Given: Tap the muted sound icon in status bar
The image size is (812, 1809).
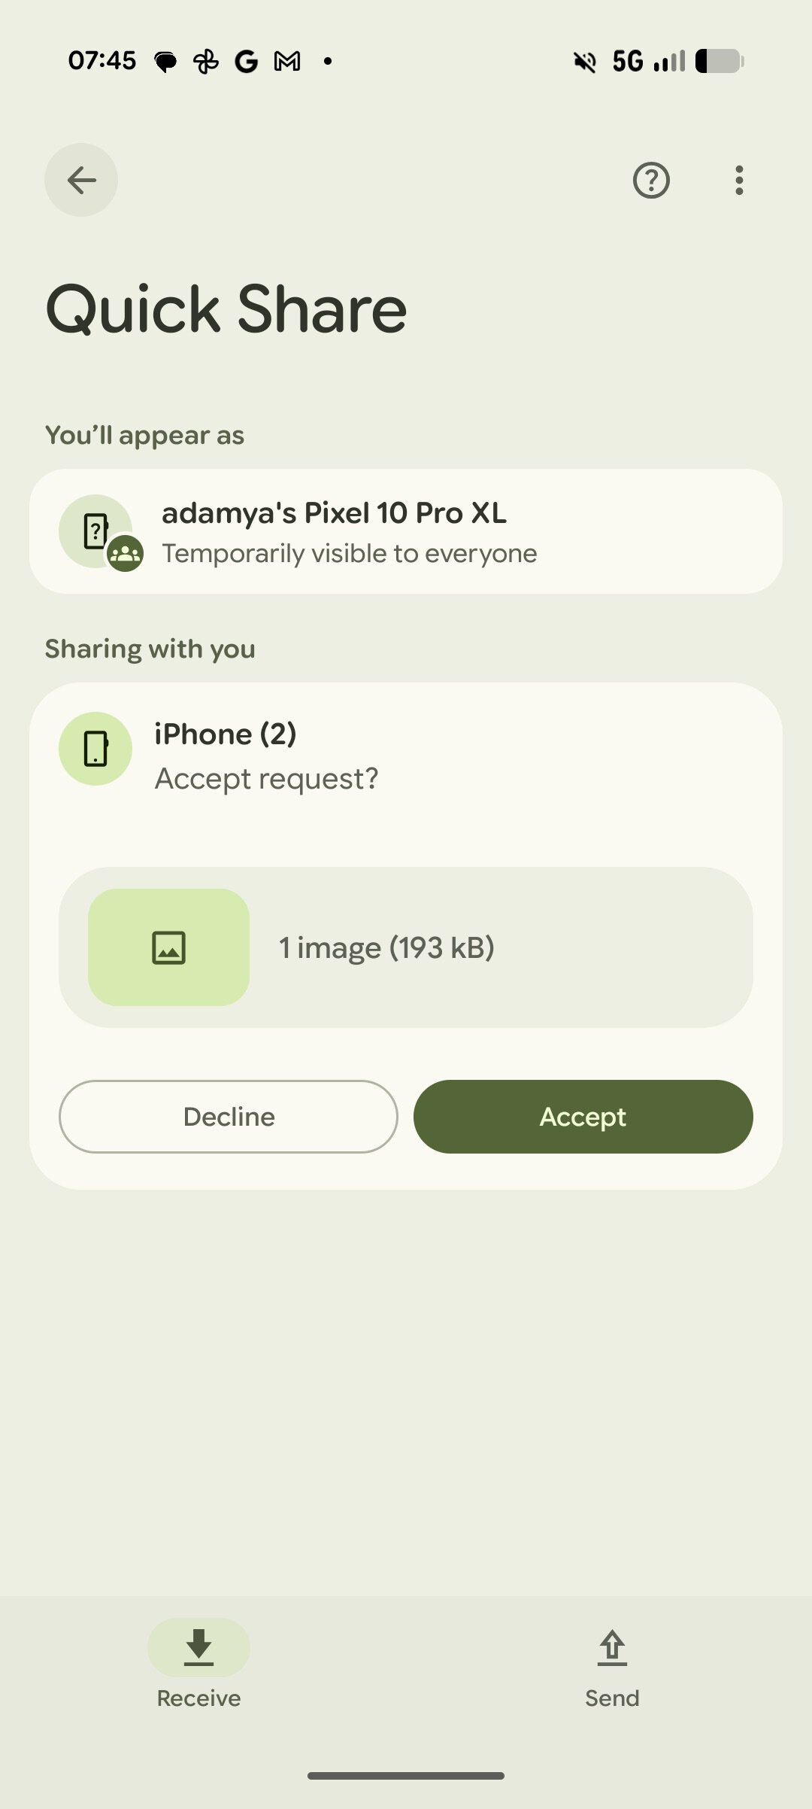Looking at the screenshot, I should [584, 61].
